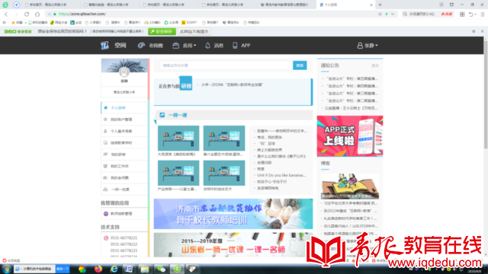Expand the 应用 dropdown menu

pyautogui.click(x=185, y=46)
